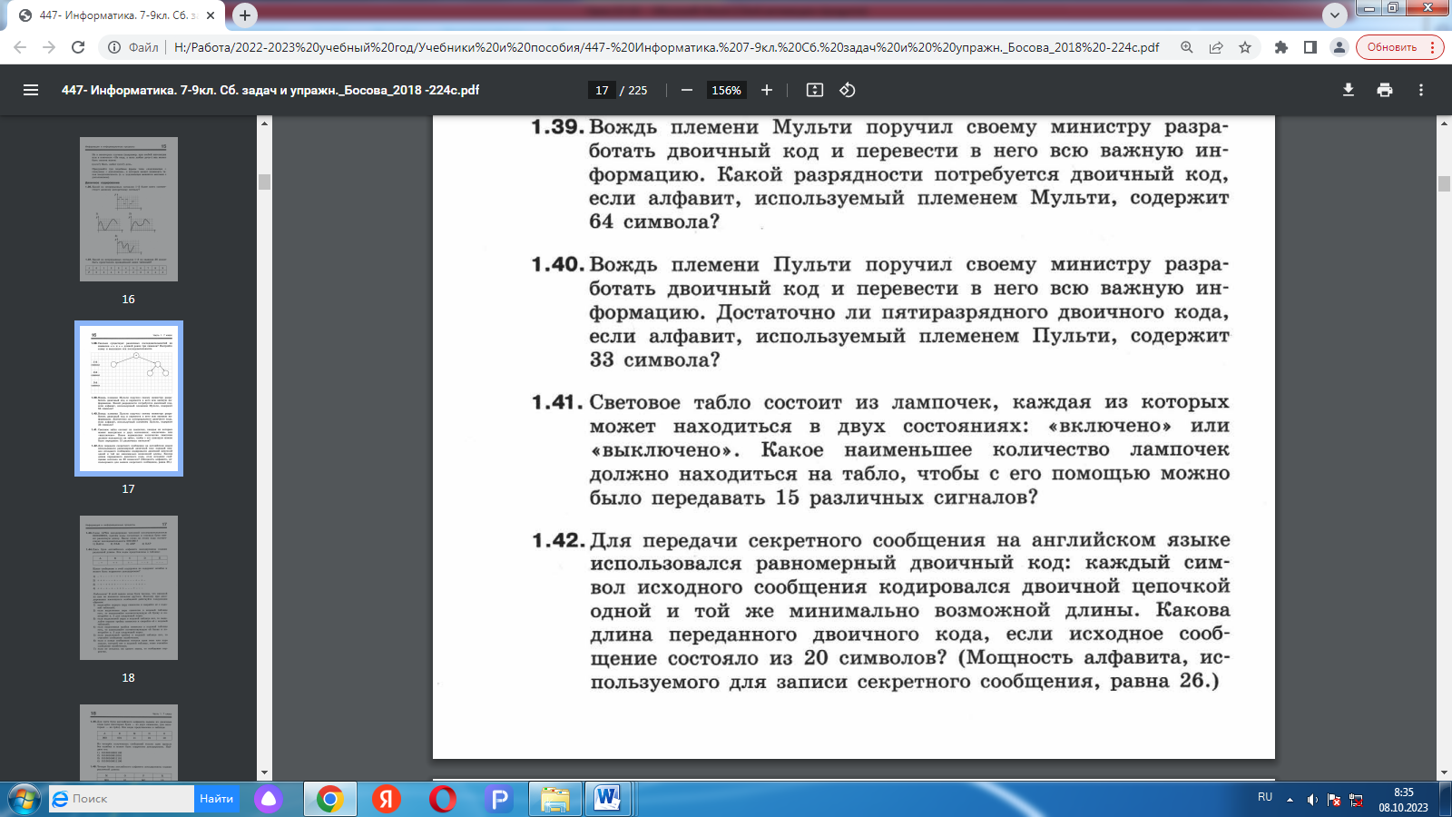Click the thumbnail panel scroll up arrow
1452x817 pixels.
coord(264,123)
